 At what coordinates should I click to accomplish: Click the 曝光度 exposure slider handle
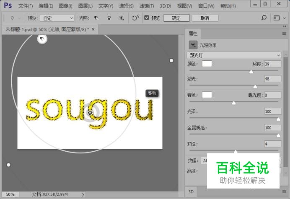pyautogui.click(x=234, y=103)
